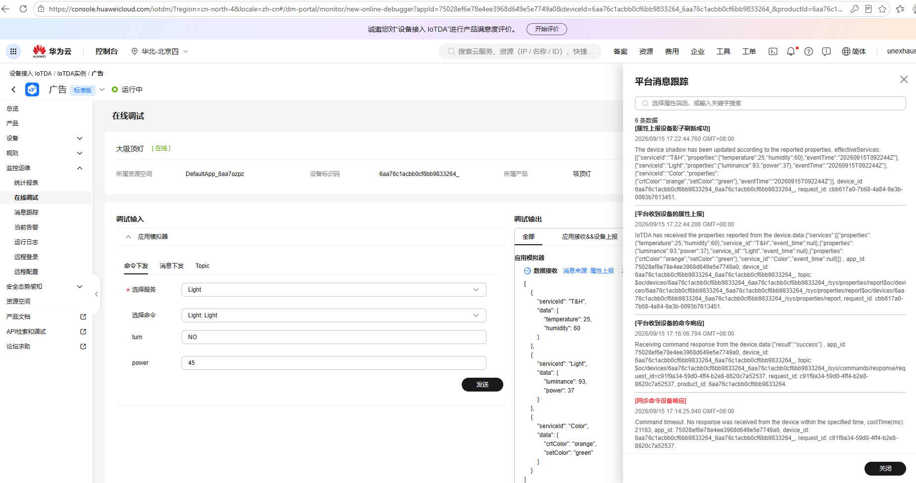Click the 开始评价 button
The height and width of the screenshot is (483, 916).
pos(547,29)
